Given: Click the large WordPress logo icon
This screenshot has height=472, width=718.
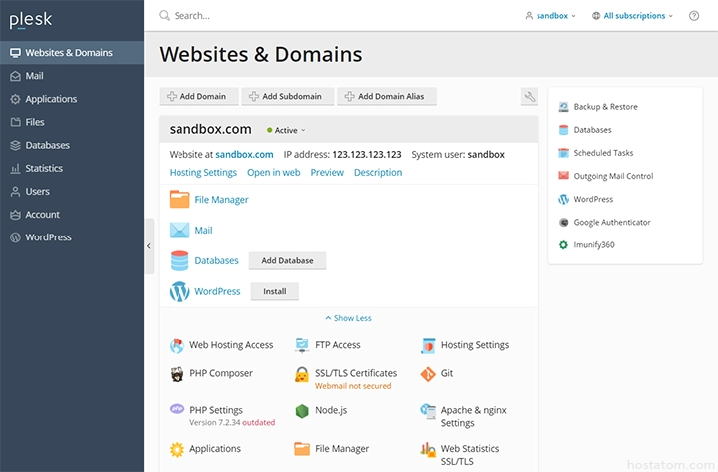Looking at the screenshot, I should pyautogui.click(x=179, y=291).
